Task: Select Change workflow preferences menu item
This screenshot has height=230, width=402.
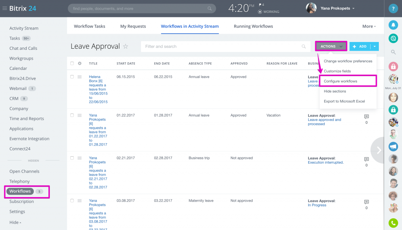Action: tap(348, 61)
